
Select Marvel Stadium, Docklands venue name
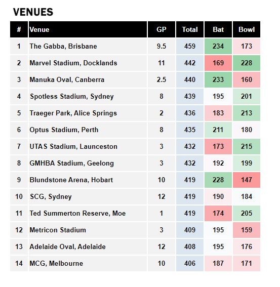[x=73, y=63]
